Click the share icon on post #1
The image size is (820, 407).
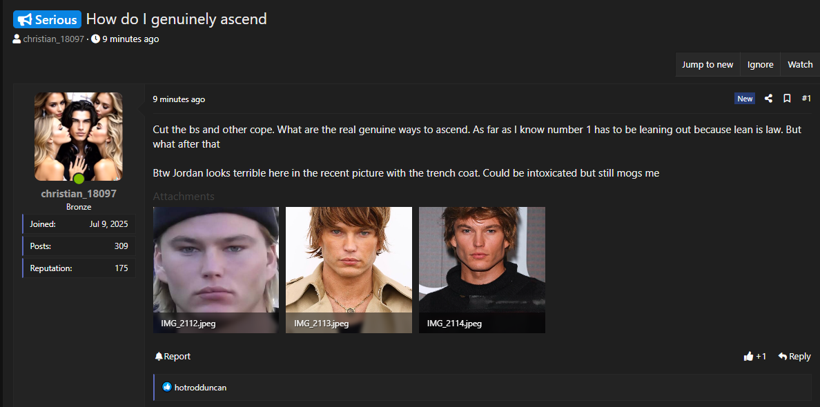click(768, 98)
